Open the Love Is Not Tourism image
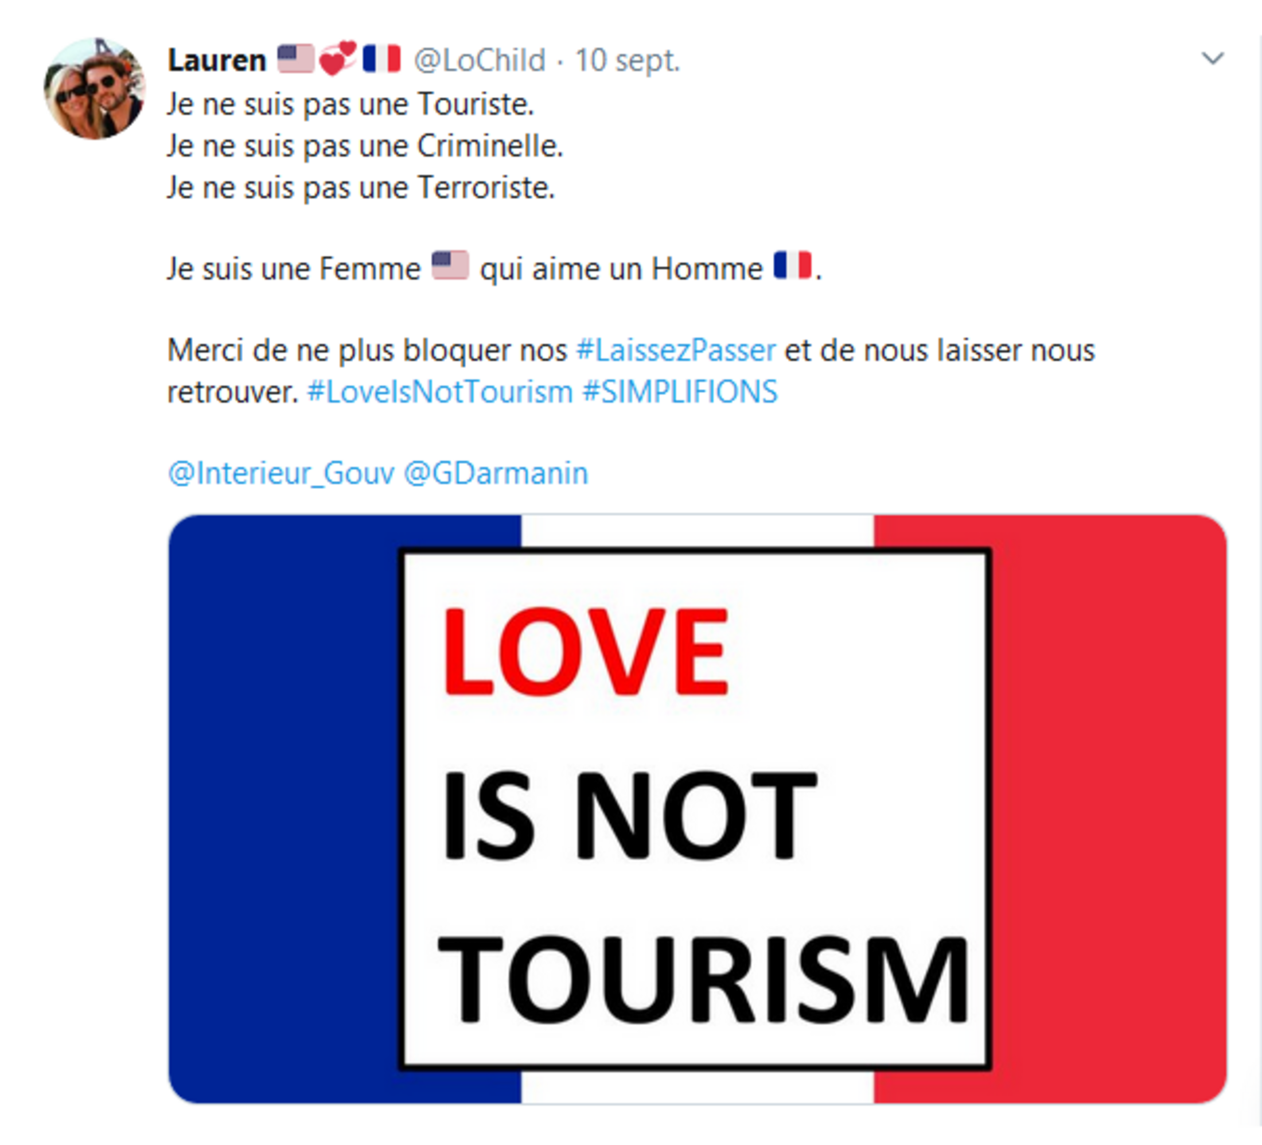The image size is (1262, 1145). pos(698,809)
